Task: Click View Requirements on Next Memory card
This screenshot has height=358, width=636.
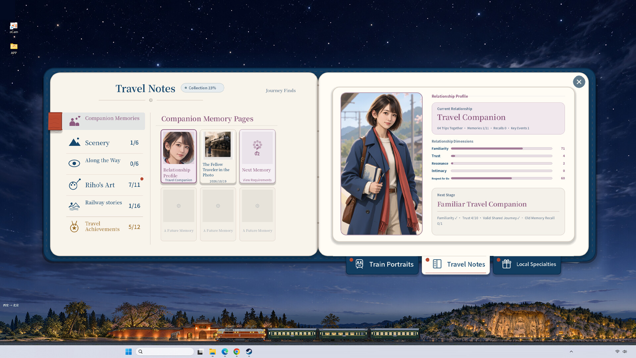Action: (x=257, y=180)
